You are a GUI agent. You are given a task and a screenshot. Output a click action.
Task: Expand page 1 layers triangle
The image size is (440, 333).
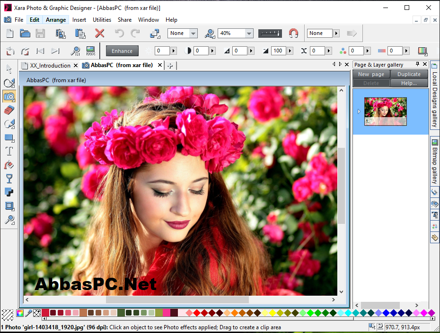[359, 111]
